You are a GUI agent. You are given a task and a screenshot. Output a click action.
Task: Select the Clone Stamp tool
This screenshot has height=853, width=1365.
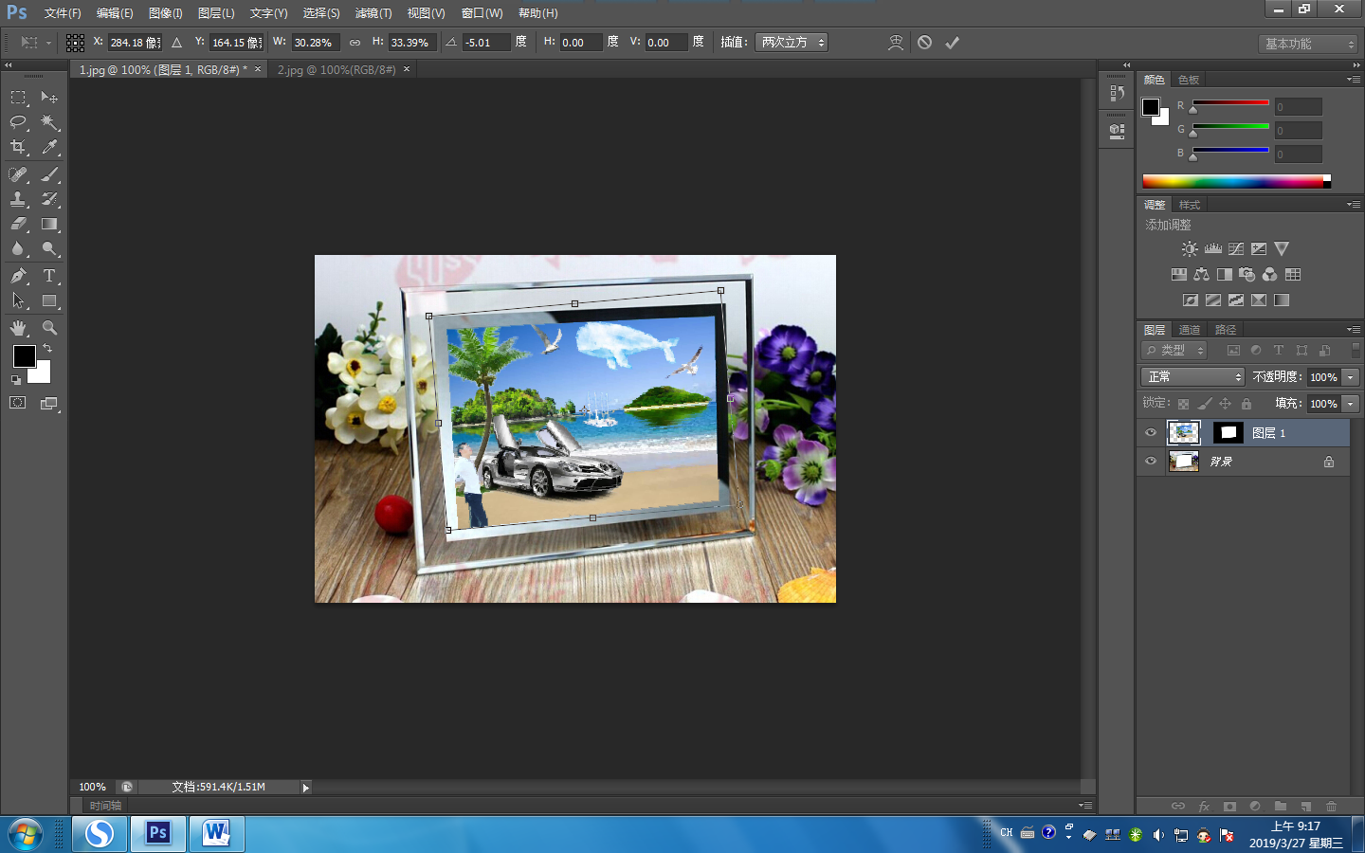pos(18,199)
